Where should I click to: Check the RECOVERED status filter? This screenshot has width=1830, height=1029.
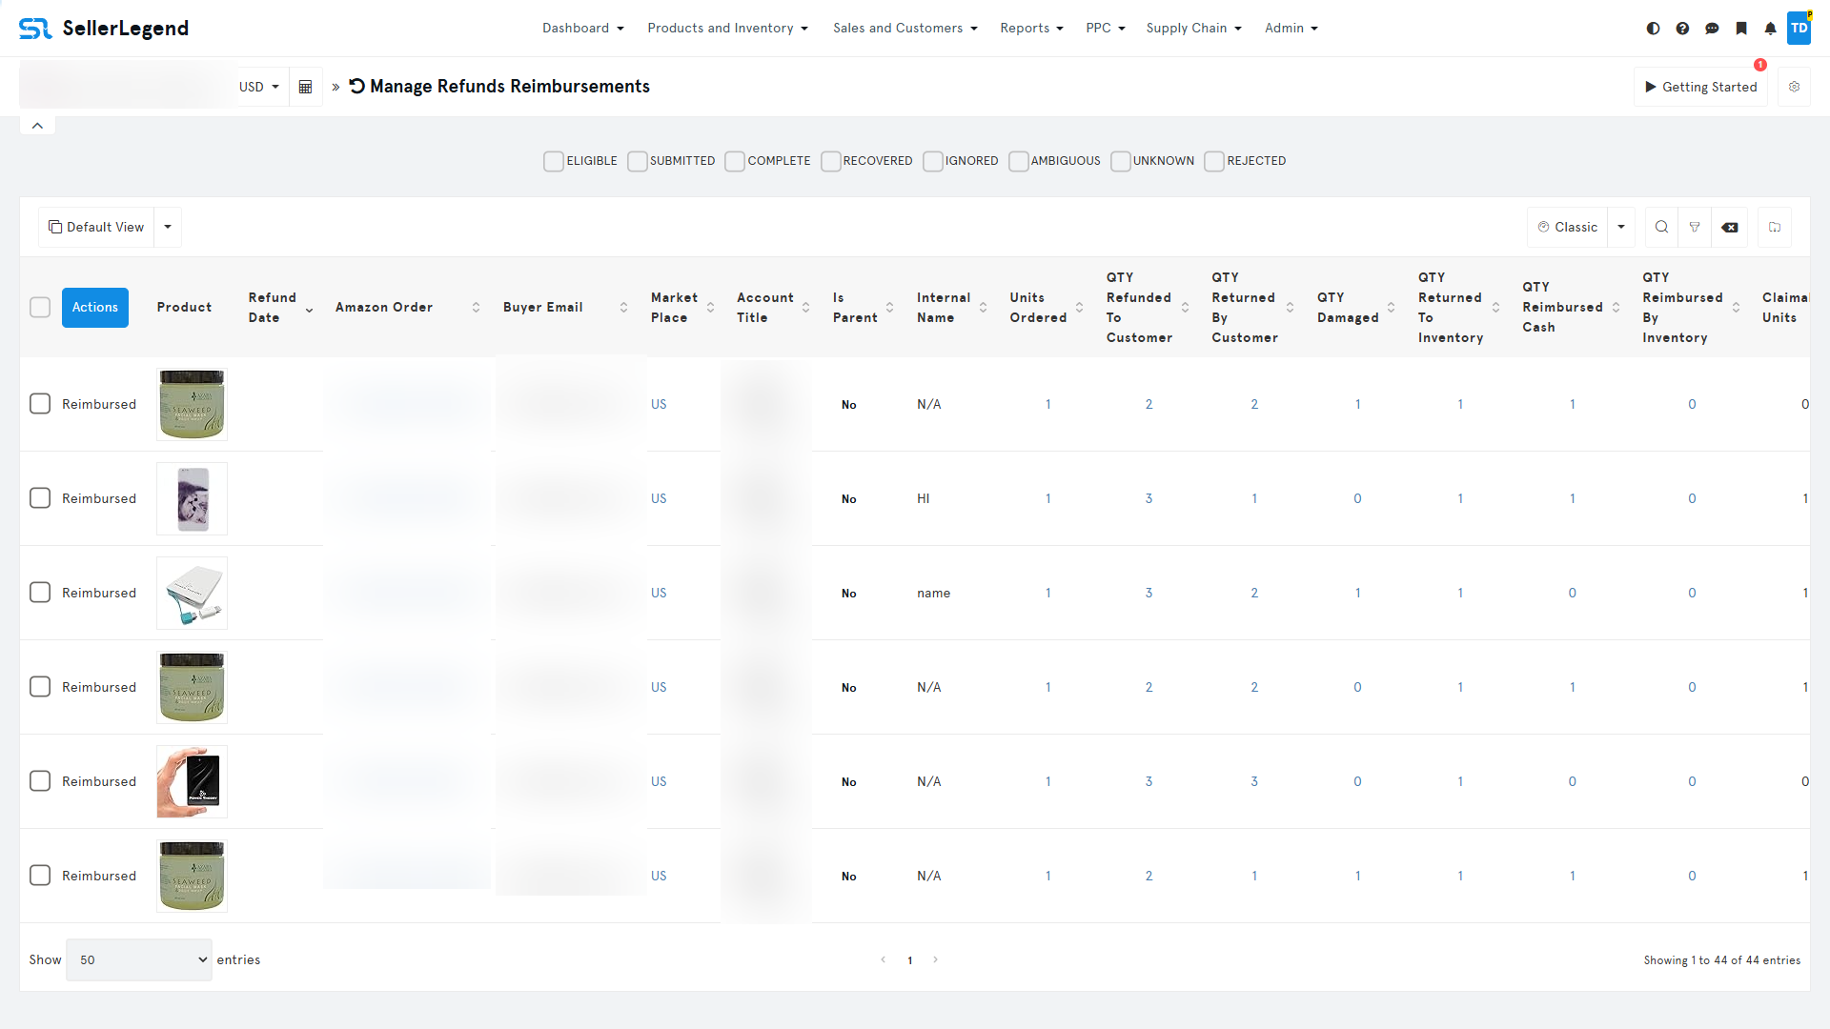tap(830, 161)
